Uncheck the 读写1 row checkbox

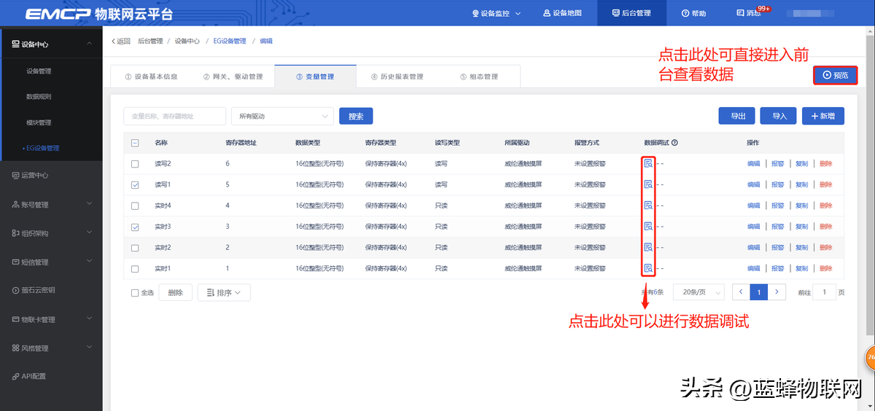[x=135, y=185]
